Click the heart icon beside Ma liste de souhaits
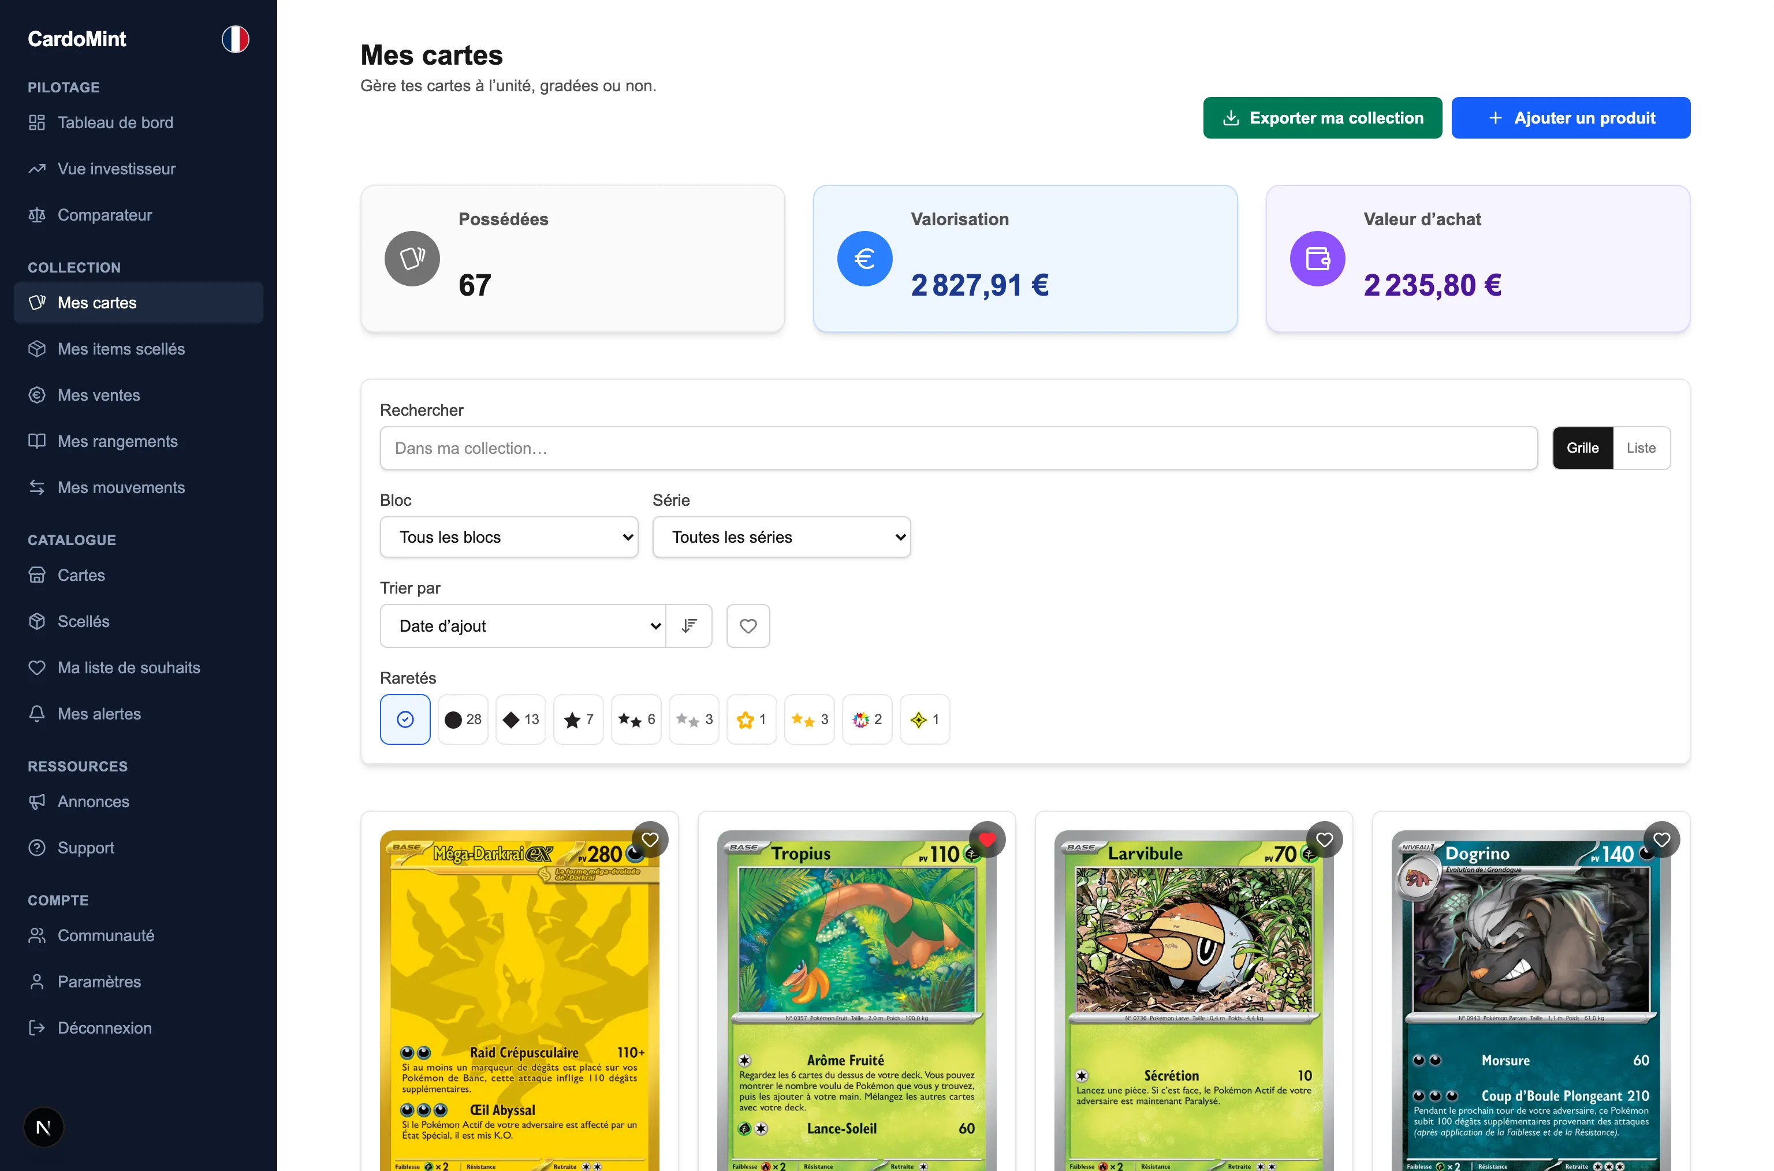1774x1171 pixels. tap(36, 667)
